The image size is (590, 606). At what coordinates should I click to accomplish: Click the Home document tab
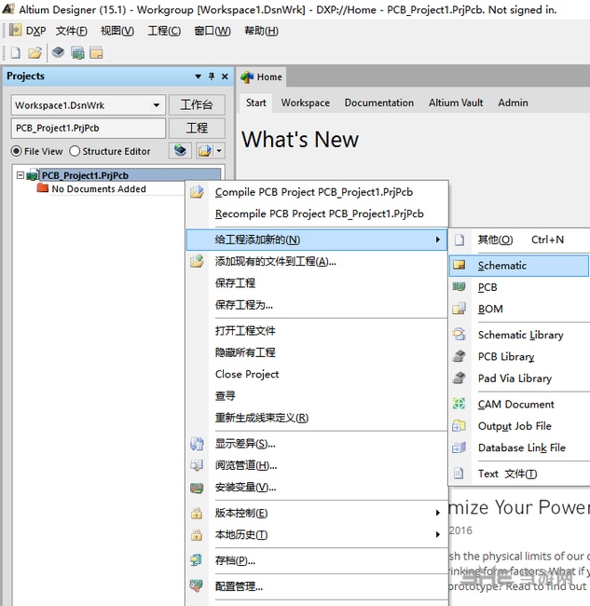tap(261, 76)
